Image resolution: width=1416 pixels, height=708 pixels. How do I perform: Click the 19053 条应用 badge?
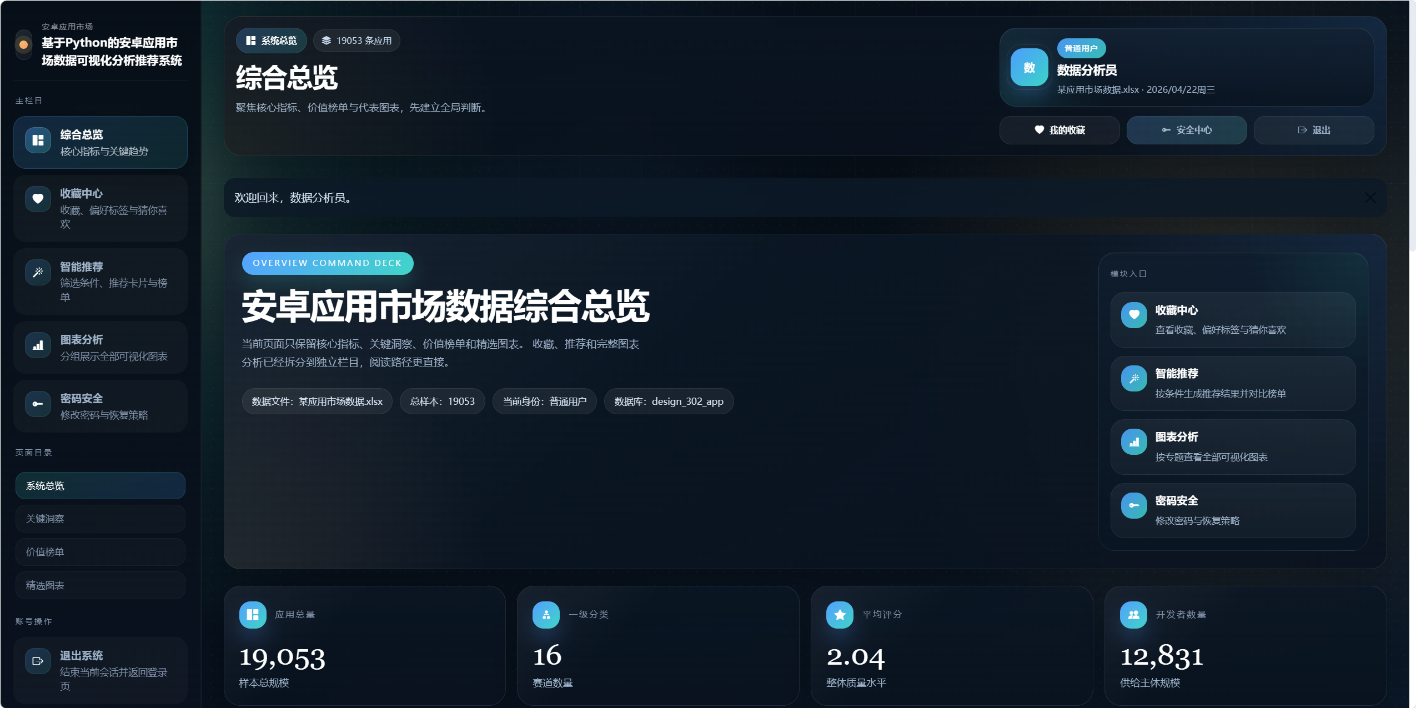(x=356, y=41)
